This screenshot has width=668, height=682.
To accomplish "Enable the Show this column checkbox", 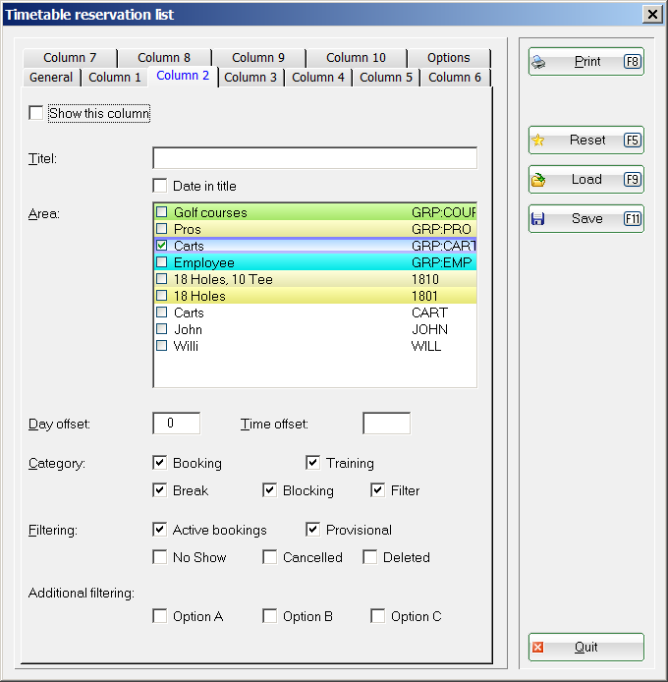I will [x=36, y=114].
